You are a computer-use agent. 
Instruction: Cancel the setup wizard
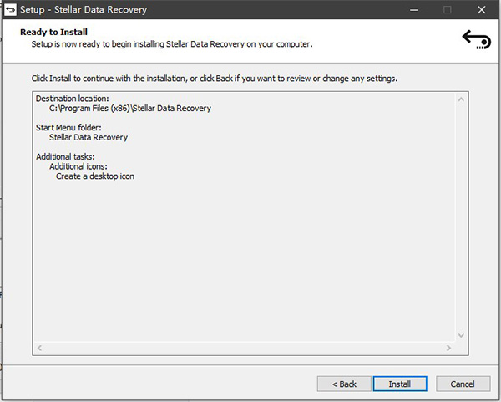coord(462,384)
